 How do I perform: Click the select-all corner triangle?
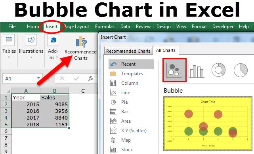click(8, 91)
